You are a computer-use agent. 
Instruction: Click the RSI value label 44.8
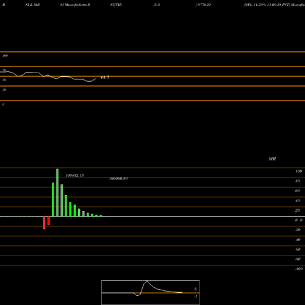click(105, 77)
